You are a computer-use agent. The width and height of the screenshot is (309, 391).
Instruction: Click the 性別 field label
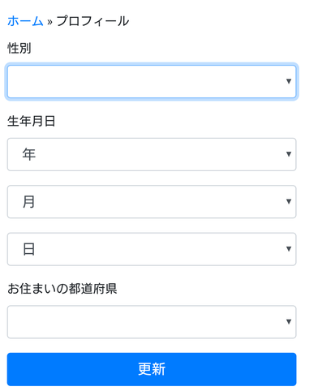[x=19, y=48]
